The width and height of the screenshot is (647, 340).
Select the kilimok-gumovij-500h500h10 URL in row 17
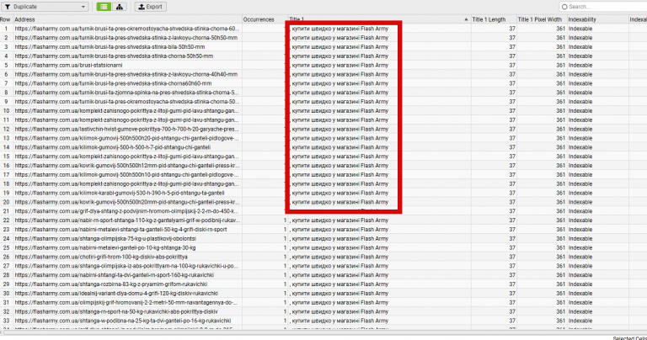tap(126, 175)
